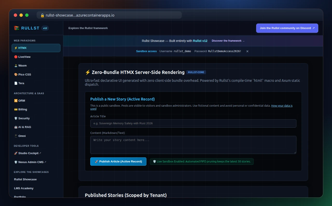The width and height of the screenshot is (332, 206).
Task: Open the AI & RAG page
Action: click(x=36, y=127)
